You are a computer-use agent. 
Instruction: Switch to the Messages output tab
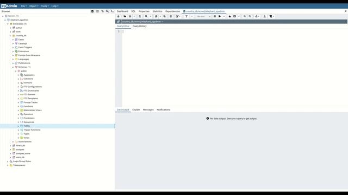click(x=148, y=109)
